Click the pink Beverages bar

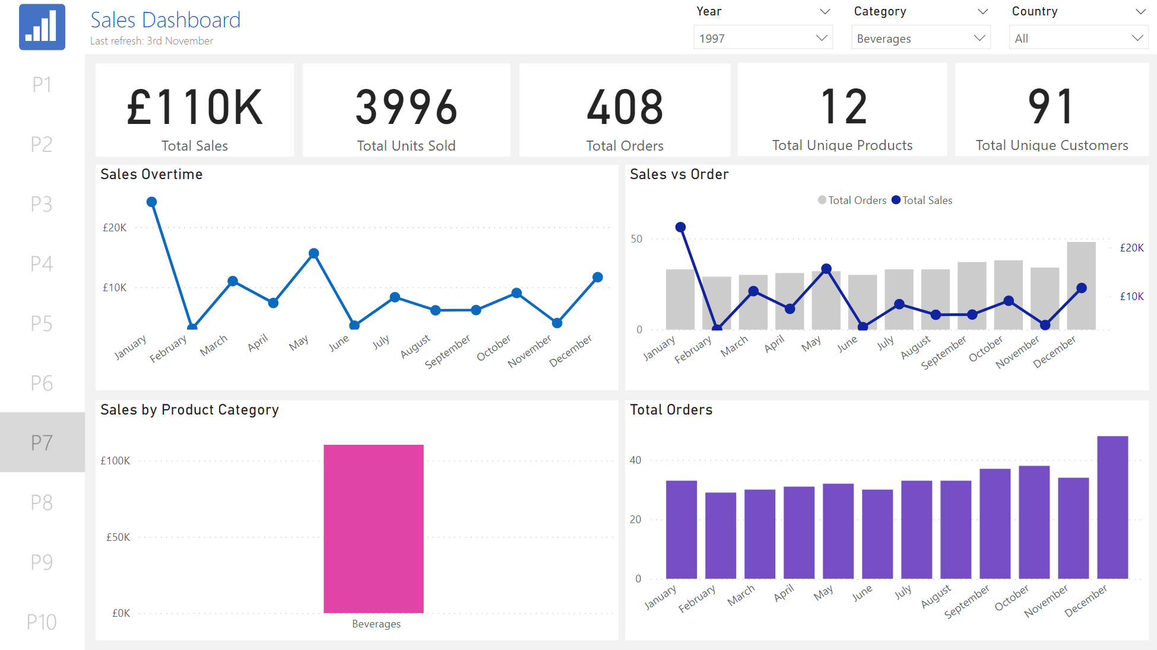[373, 528]
